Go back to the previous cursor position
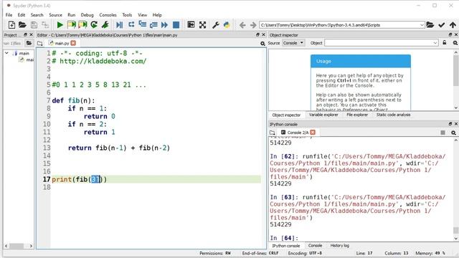The image size is (459, 258). [242, 25]
